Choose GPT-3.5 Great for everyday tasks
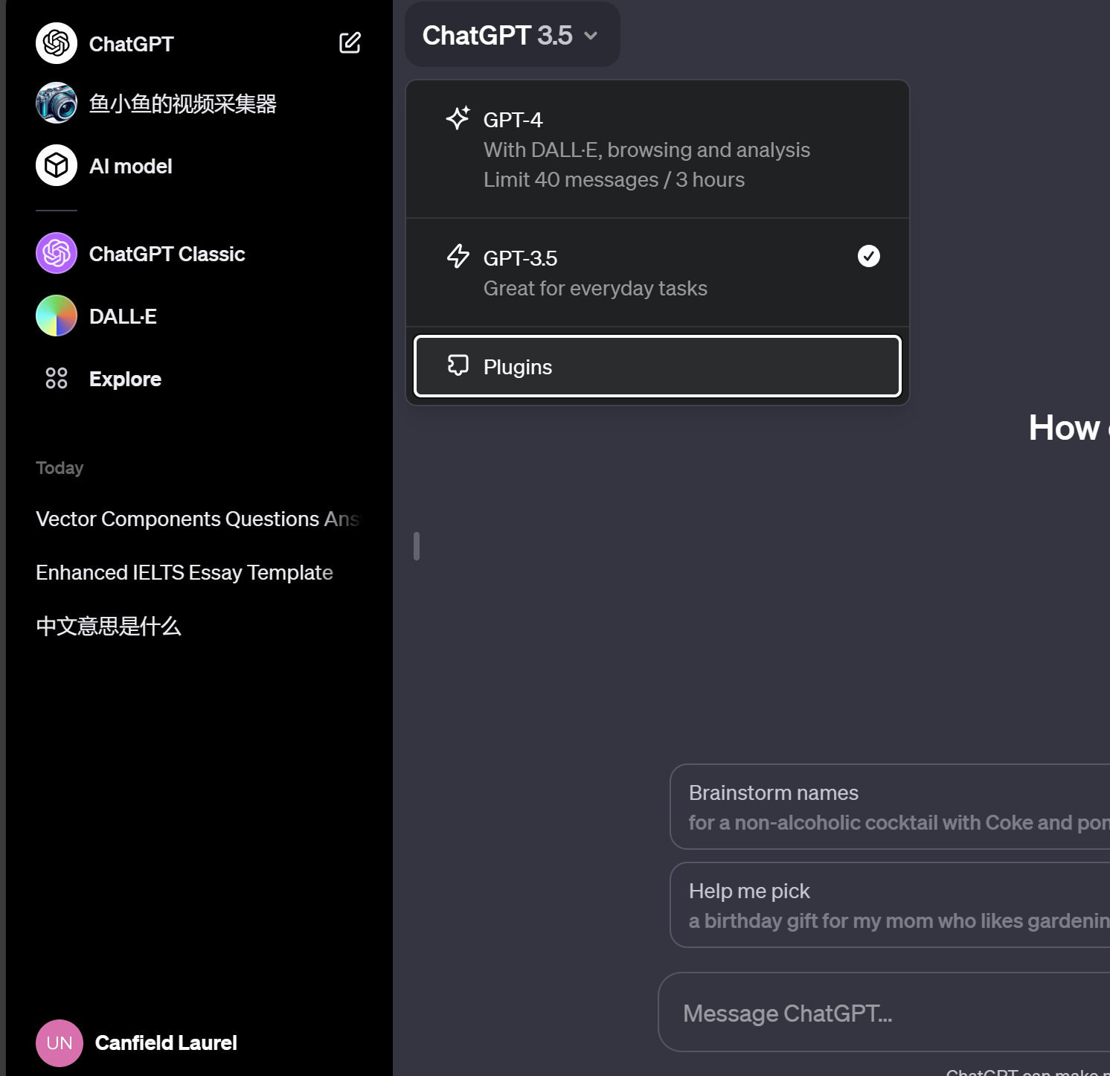The width and height of the screenshot is (1110, 1076). click(658, 272)
